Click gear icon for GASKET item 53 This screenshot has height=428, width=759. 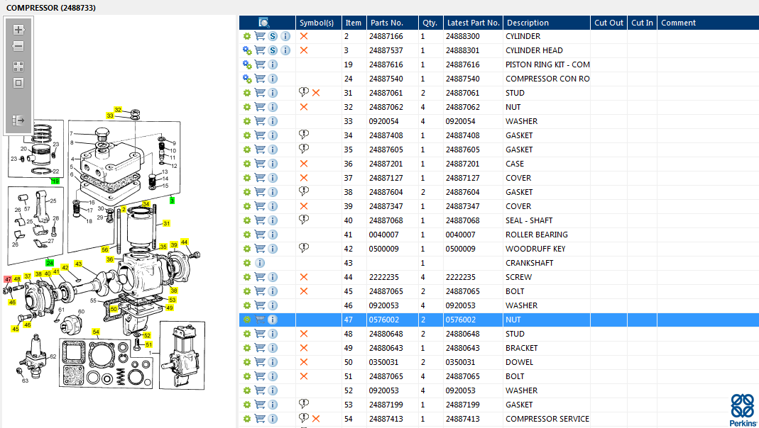247,405
